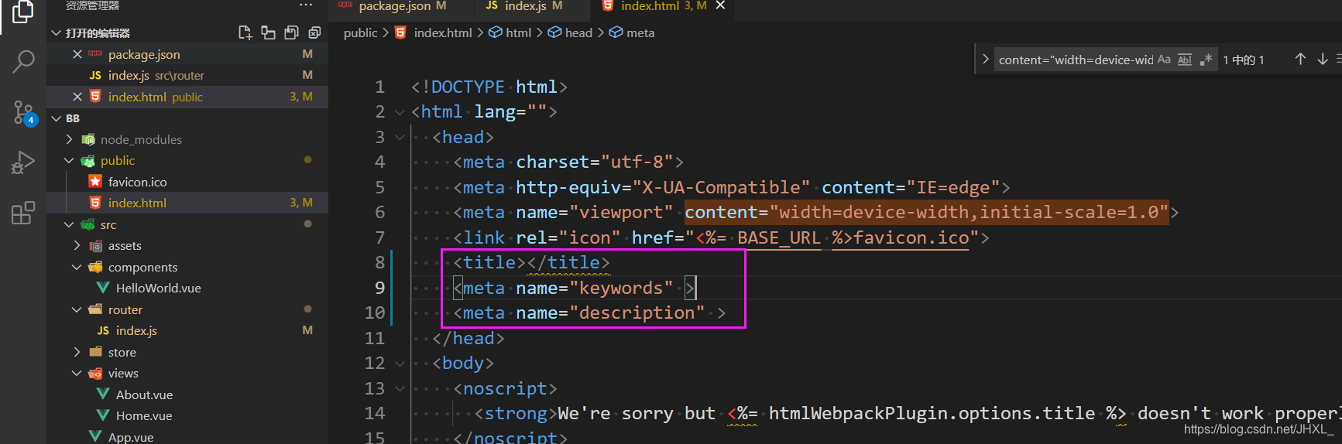Click the save all icon
Viewport: 1342px width, 444px height.
pos(291,32)
